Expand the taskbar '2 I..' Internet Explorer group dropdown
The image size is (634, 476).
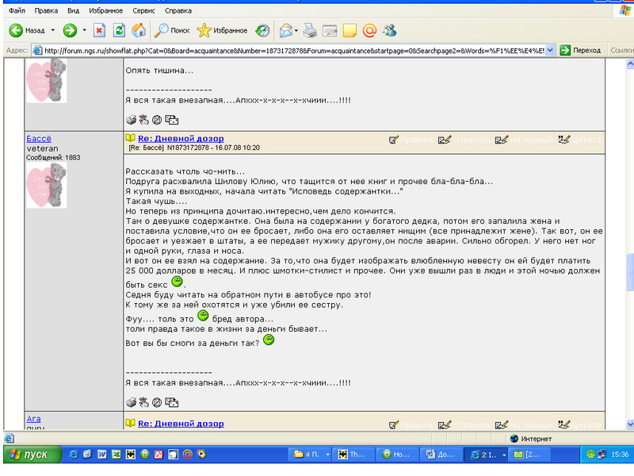coord(504,455)
